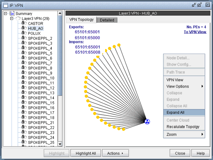Collapse the Layer3 VPN tree branch
Screen dimensions: 213x160
12,19
